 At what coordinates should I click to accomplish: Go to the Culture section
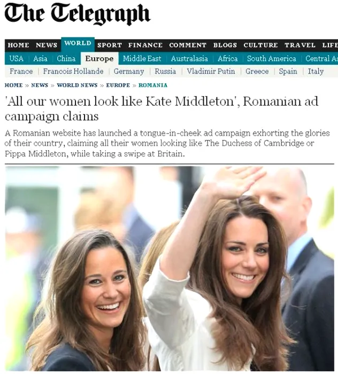[x=260, y=45]
